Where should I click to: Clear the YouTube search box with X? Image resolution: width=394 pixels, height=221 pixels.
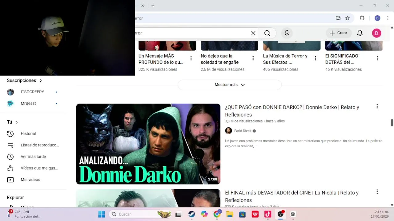[253, 33]
